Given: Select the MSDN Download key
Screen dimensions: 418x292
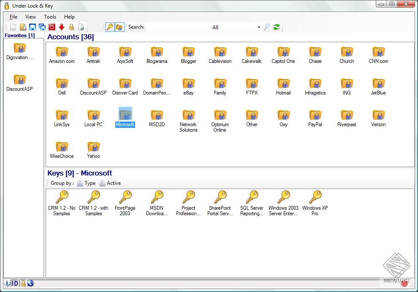Looking at the screenshot, I should pyautogui.click(x=157, y=203).
